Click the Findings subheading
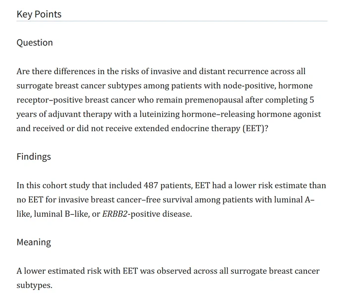Viewport: 337px width, 294px height. 34,157
